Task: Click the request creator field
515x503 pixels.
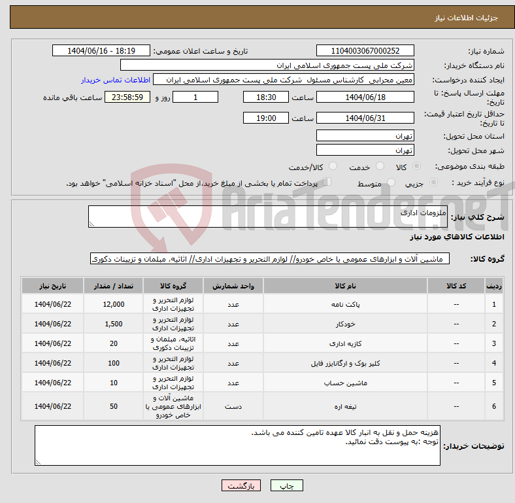Action: point(284,80)
